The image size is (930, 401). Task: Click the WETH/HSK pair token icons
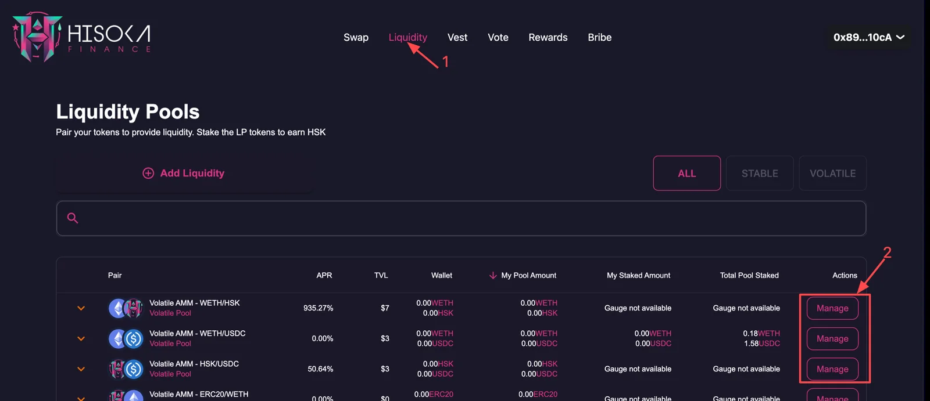(x=126, y=308)
